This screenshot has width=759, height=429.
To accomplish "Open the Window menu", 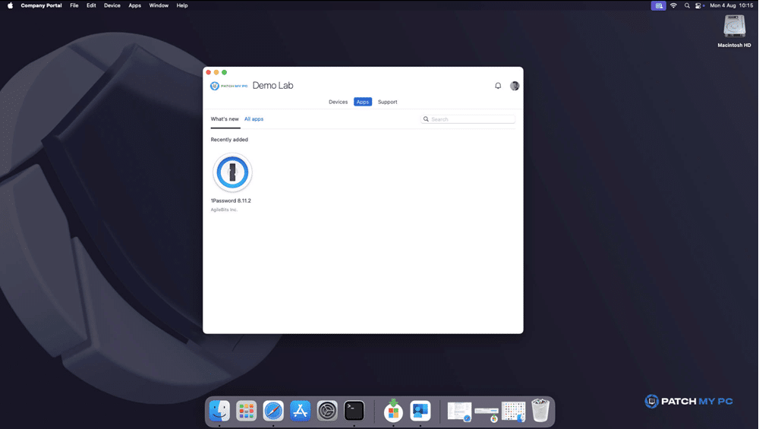I will (x=159, y=6).
